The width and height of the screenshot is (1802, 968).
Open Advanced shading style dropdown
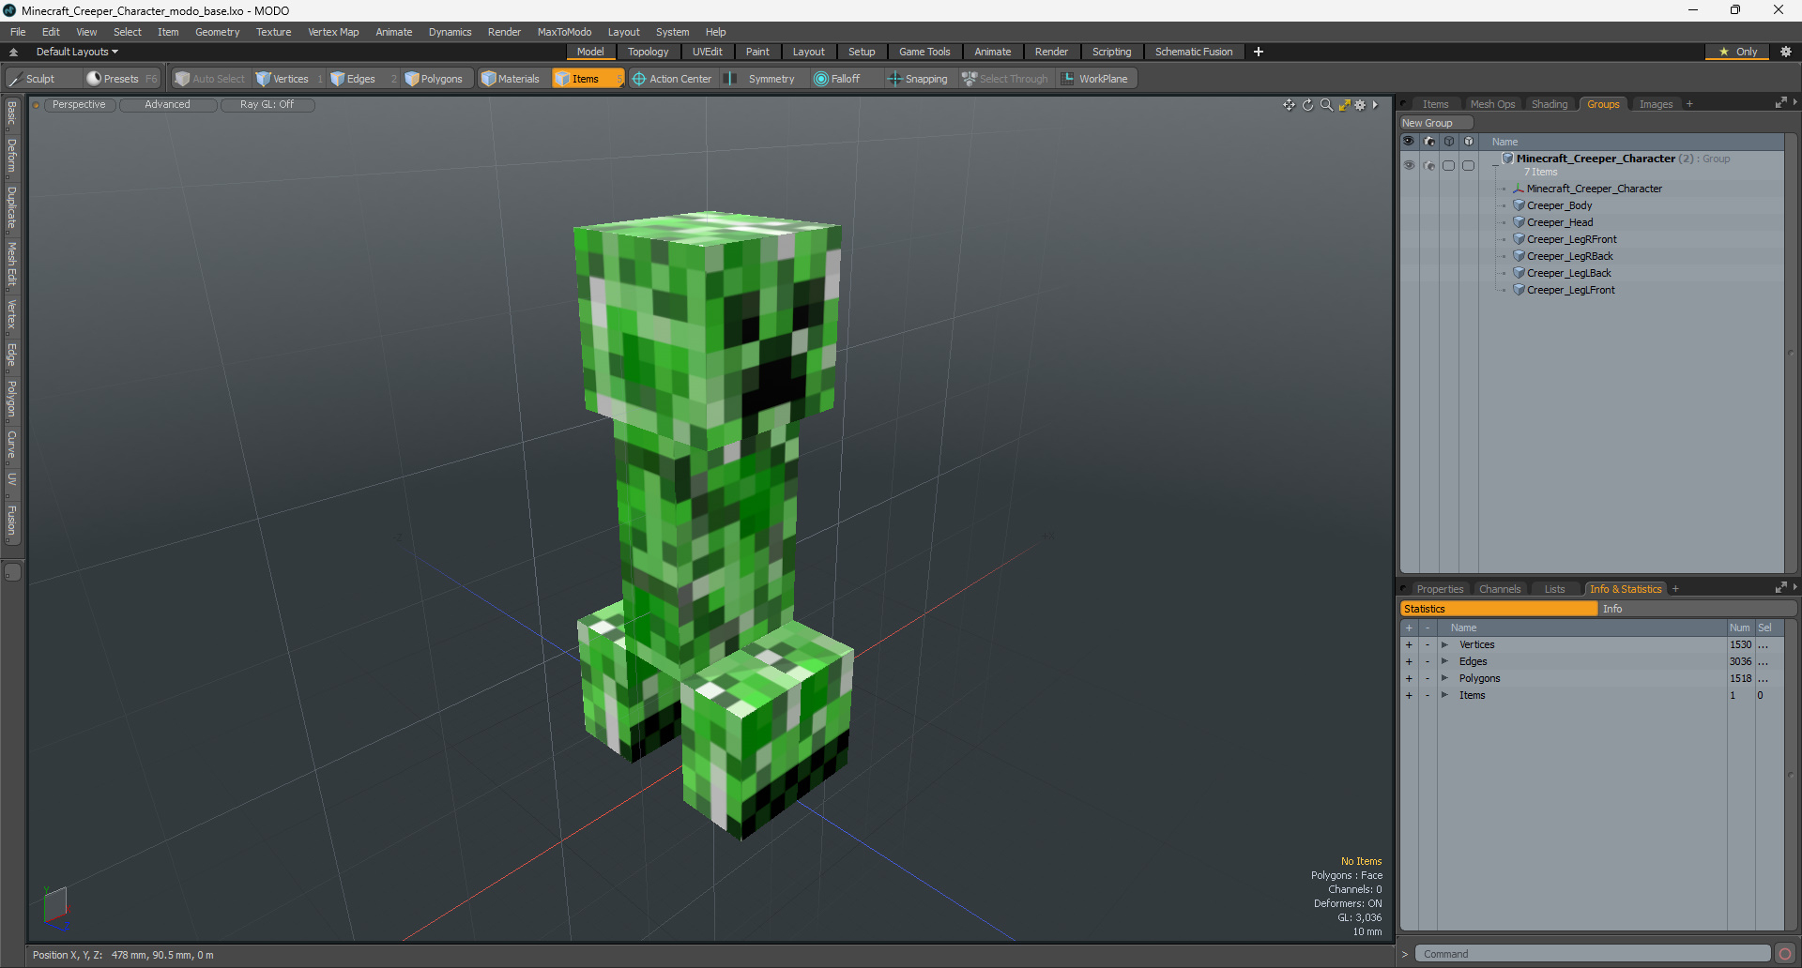pyautogui.click(x=167, y=105)
